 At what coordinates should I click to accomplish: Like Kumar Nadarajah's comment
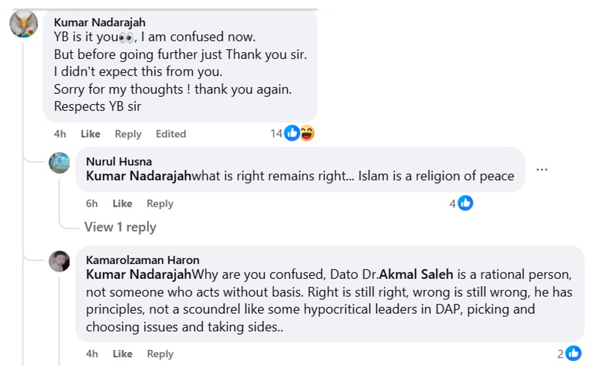click(x=90, y=134)
